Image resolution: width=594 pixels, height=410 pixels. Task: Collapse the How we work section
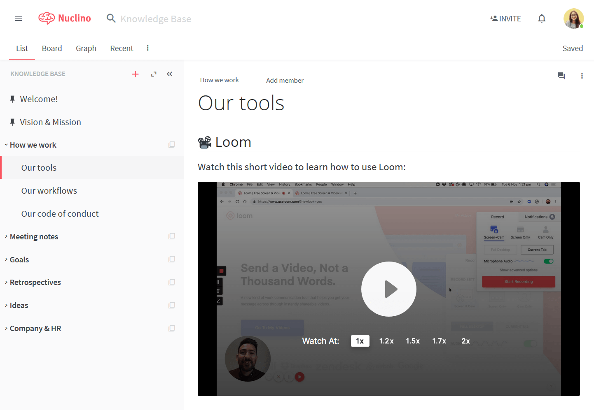coord(6,145)
